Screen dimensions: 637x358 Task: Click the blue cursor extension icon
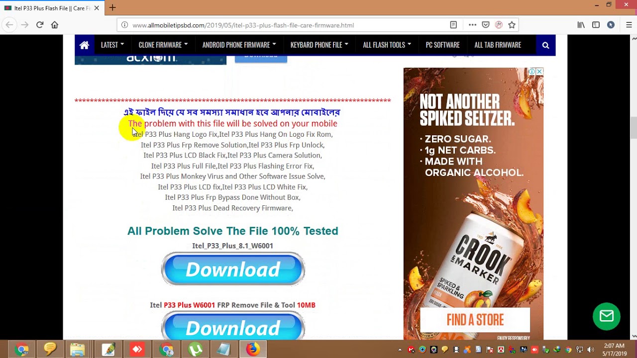pyautogui.click(x=611, y=25)
